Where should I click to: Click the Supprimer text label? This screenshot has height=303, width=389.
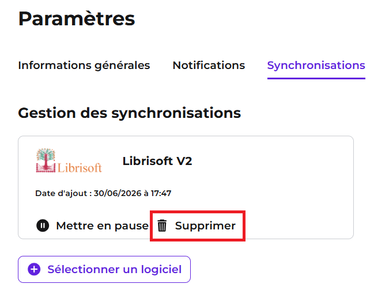[205, 226]
